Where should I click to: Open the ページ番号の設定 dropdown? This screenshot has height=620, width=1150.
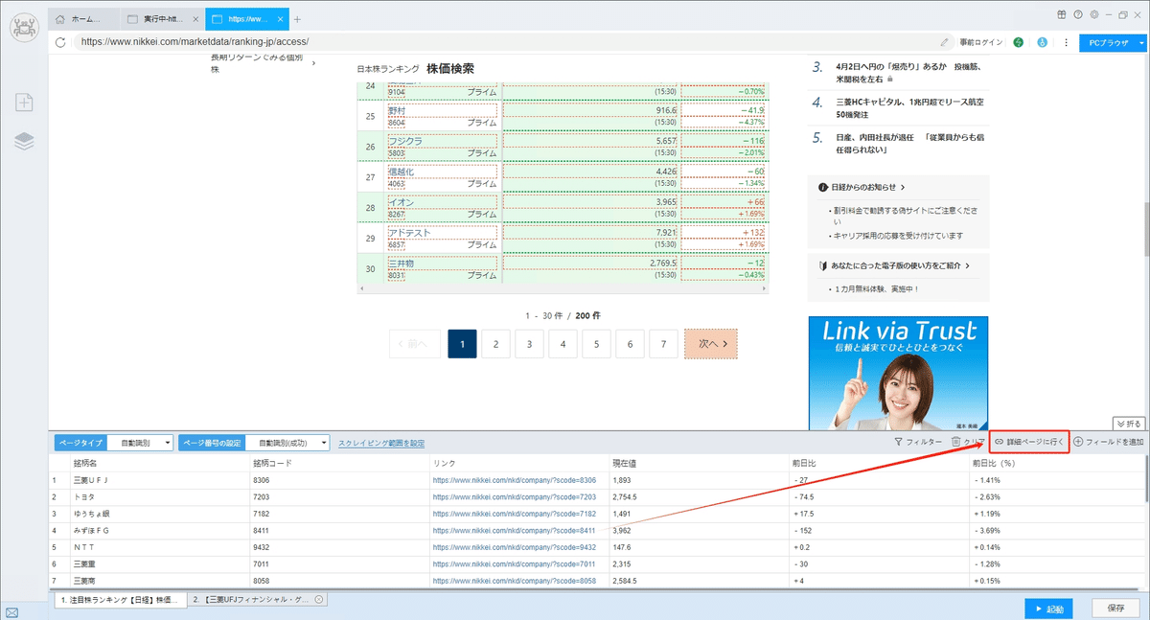pos(287,443)
